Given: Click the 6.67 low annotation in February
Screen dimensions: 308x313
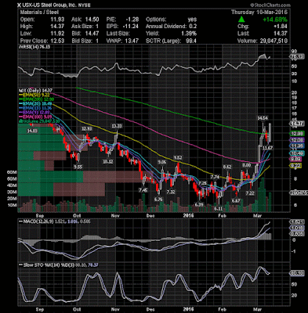Looking at the screenshot, I should point(236,200).
